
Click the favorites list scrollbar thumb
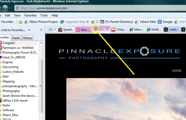pos(41,86)
